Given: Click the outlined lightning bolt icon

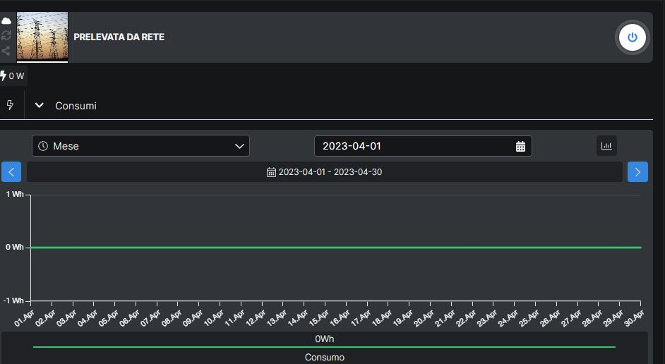Looking at the screenshot, I should [11, 105].
